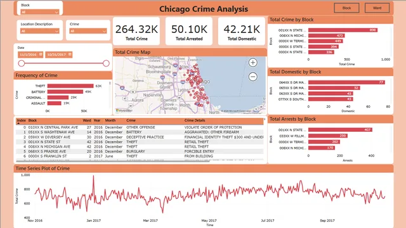406x228 pixels.
Task: Click the 0000X W TERMI bar with 449 crimes
Action: 325,41
